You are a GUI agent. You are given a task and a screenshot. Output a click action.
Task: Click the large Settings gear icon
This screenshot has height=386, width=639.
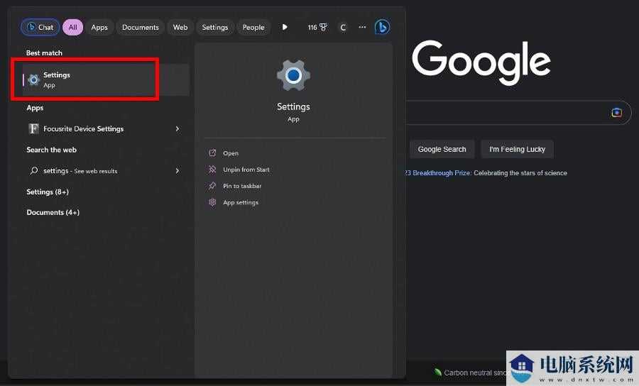click(x=293, y=75)
